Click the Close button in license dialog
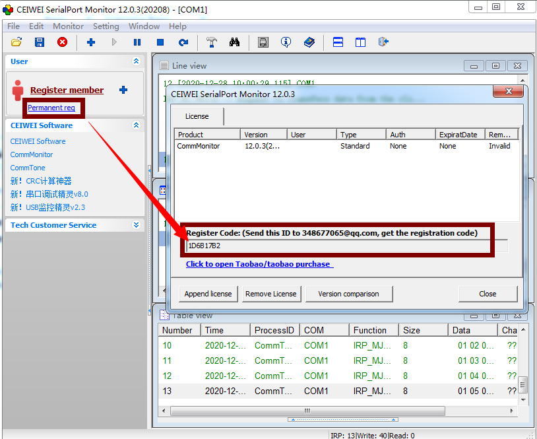Image resolution: width=537 pixels, height=439 pixels. pyautogui.click(x=488, y=294)
